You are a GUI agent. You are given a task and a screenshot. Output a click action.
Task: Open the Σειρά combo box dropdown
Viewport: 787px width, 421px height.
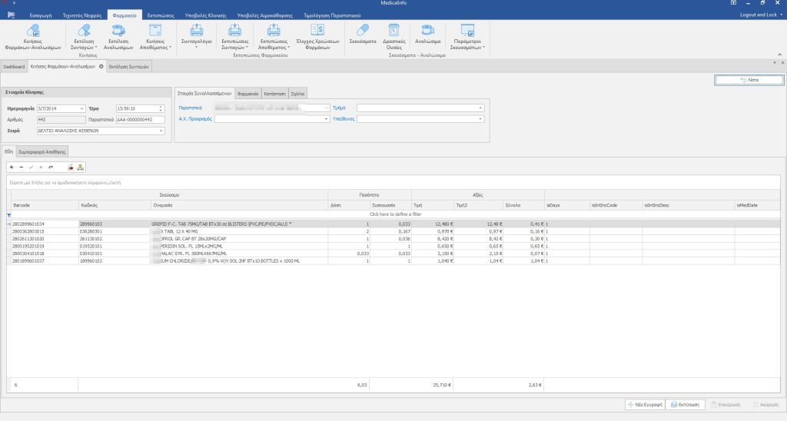tap(161, 131)
